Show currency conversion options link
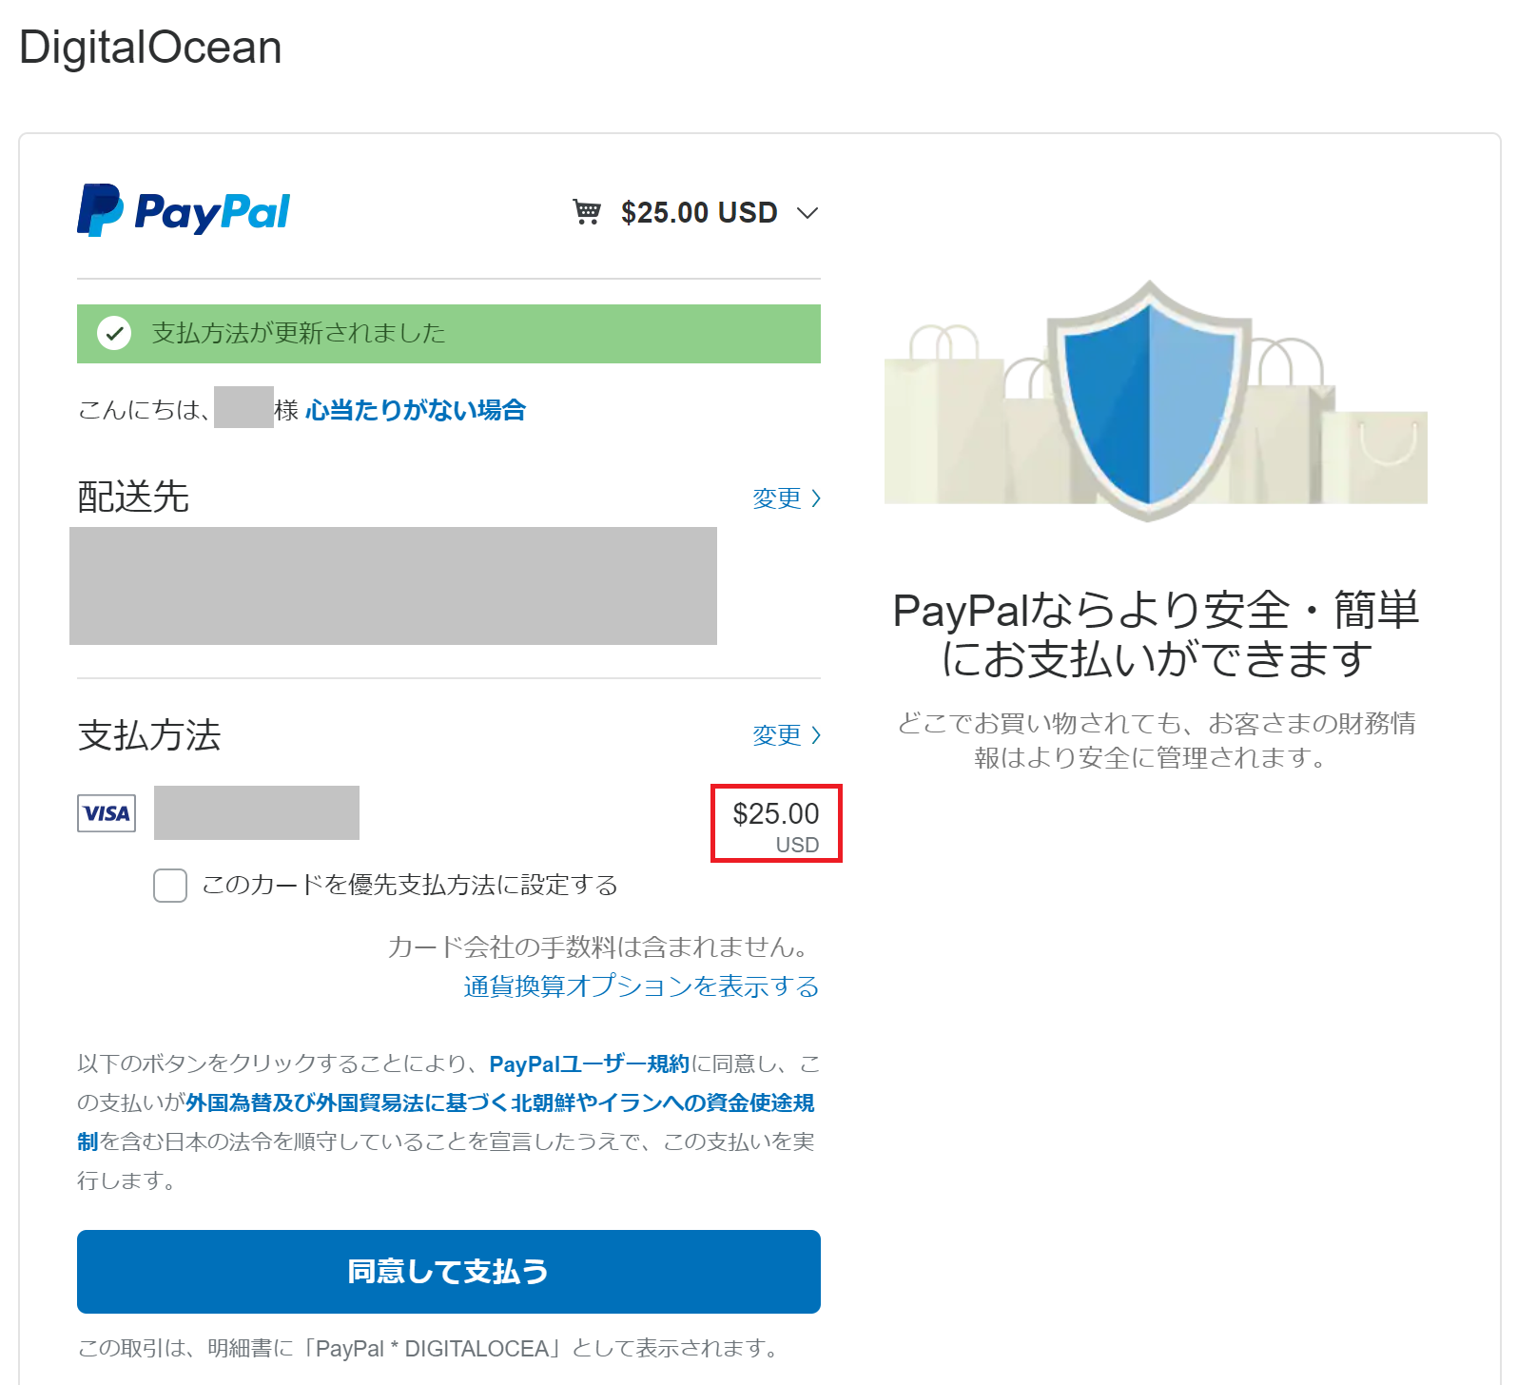The image size is (1537, 1385). tap(641, 986)
